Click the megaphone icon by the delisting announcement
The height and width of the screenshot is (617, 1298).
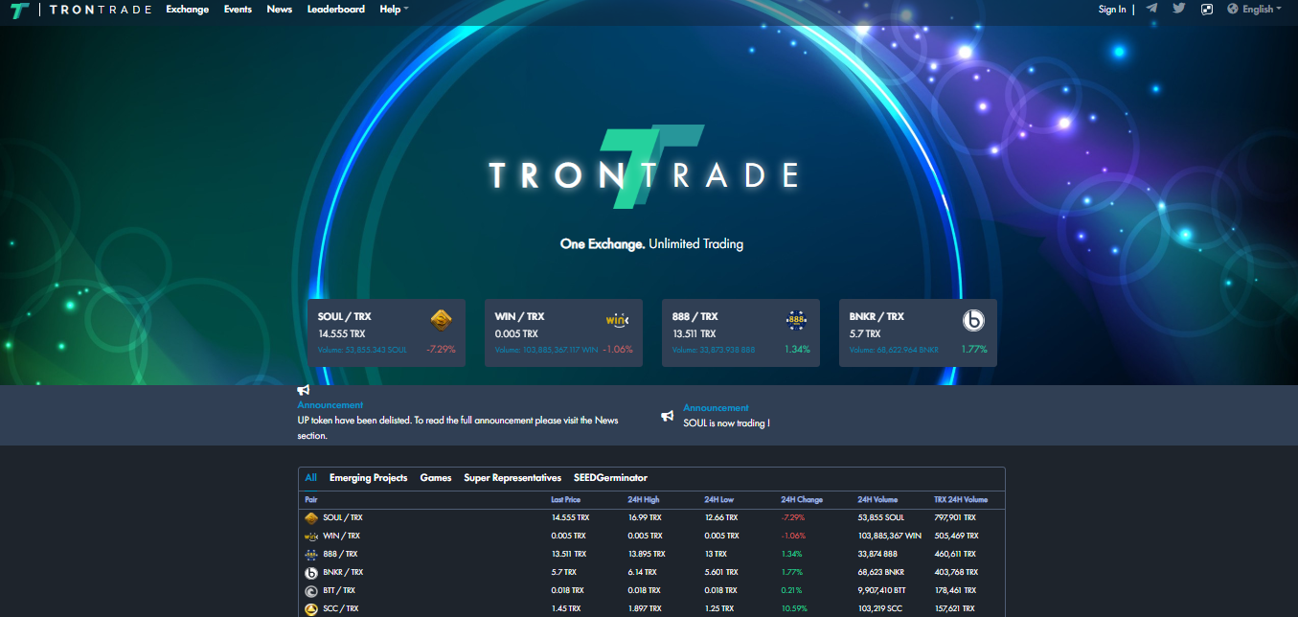point(303,390)
